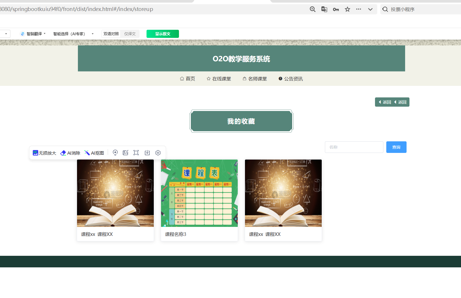
Task: Switch translation mode to 双语对照
Action: click(x=111, y=34)
